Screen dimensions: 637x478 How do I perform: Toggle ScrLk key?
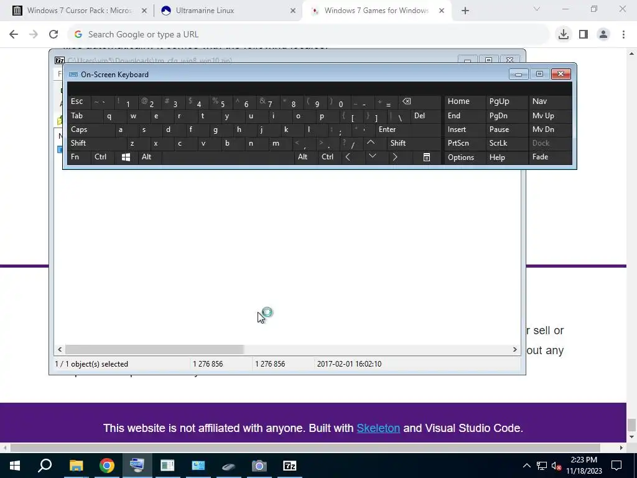[506, 143]
